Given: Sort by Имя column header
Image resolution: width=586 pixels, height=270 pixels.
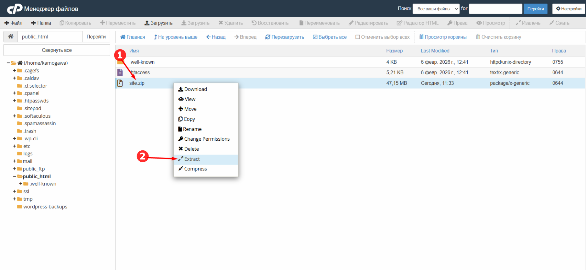Looking at the screenshot, I should coord(134,51).
